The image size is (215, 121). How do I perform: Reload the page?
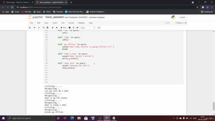click(12, 7)
